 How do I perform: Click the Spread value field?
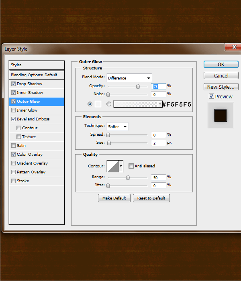[159, 135]
